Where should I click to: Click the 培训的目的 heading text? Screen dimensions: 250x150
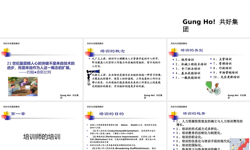pos(111,114)
